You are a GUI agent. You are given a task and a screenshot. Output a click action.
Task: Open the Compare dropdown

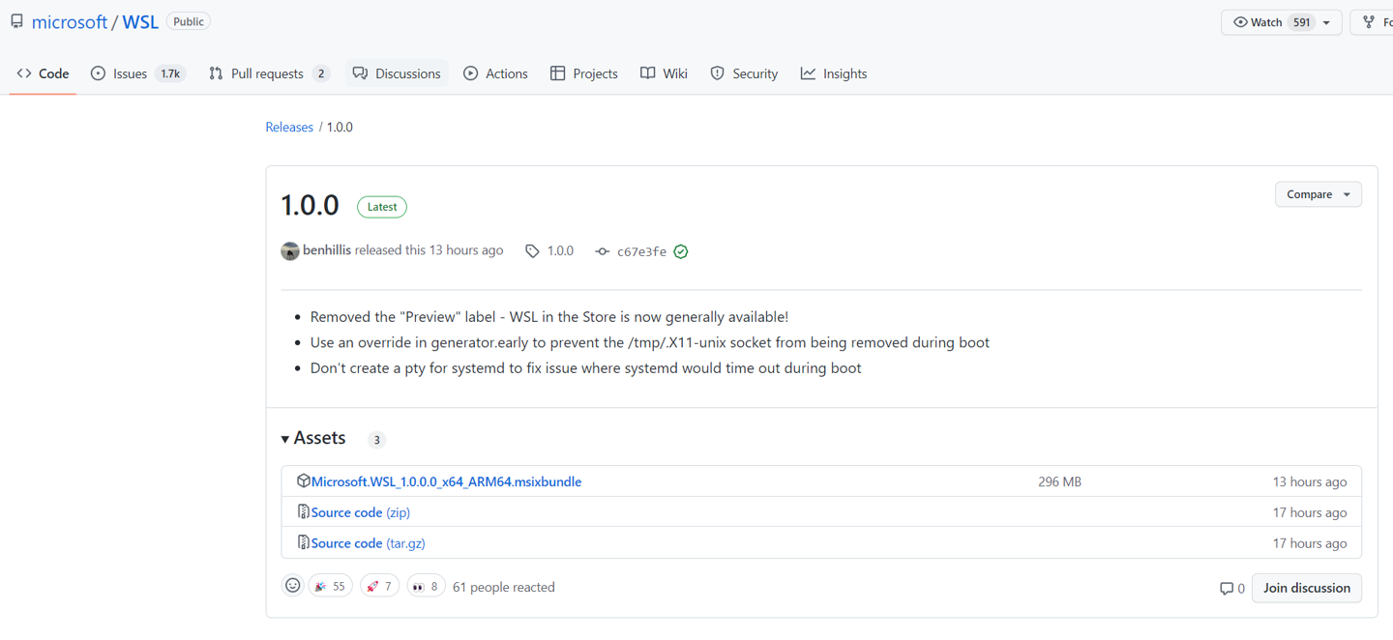point(1319,194)
